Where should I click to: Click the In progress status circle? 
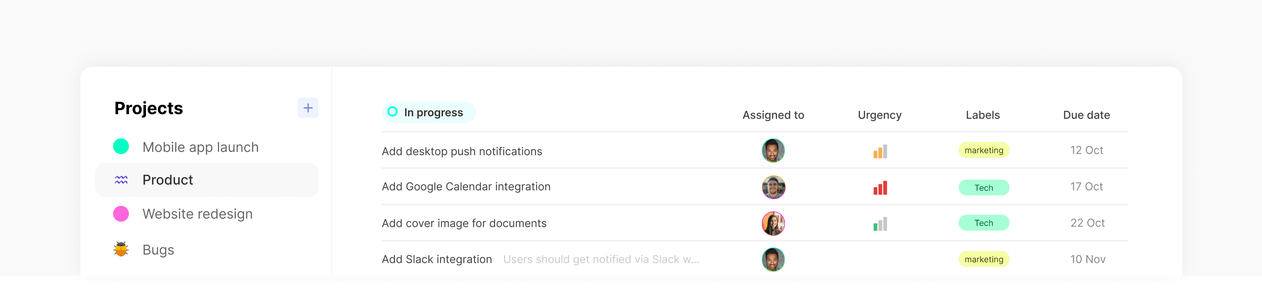click(393, 112)
